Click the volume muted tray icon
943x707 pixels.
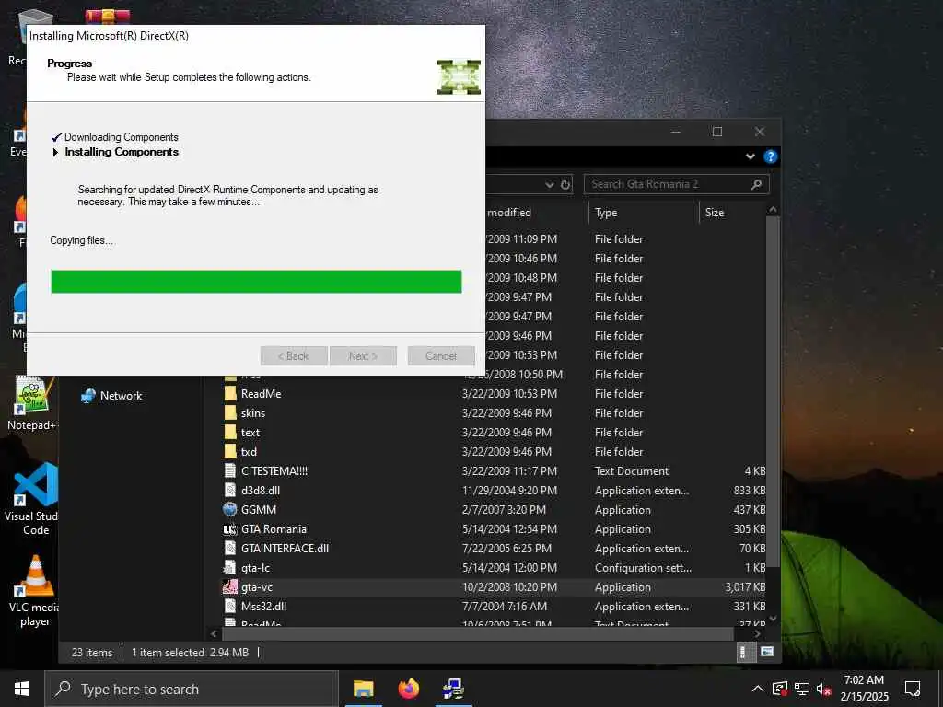click(824, 689)
